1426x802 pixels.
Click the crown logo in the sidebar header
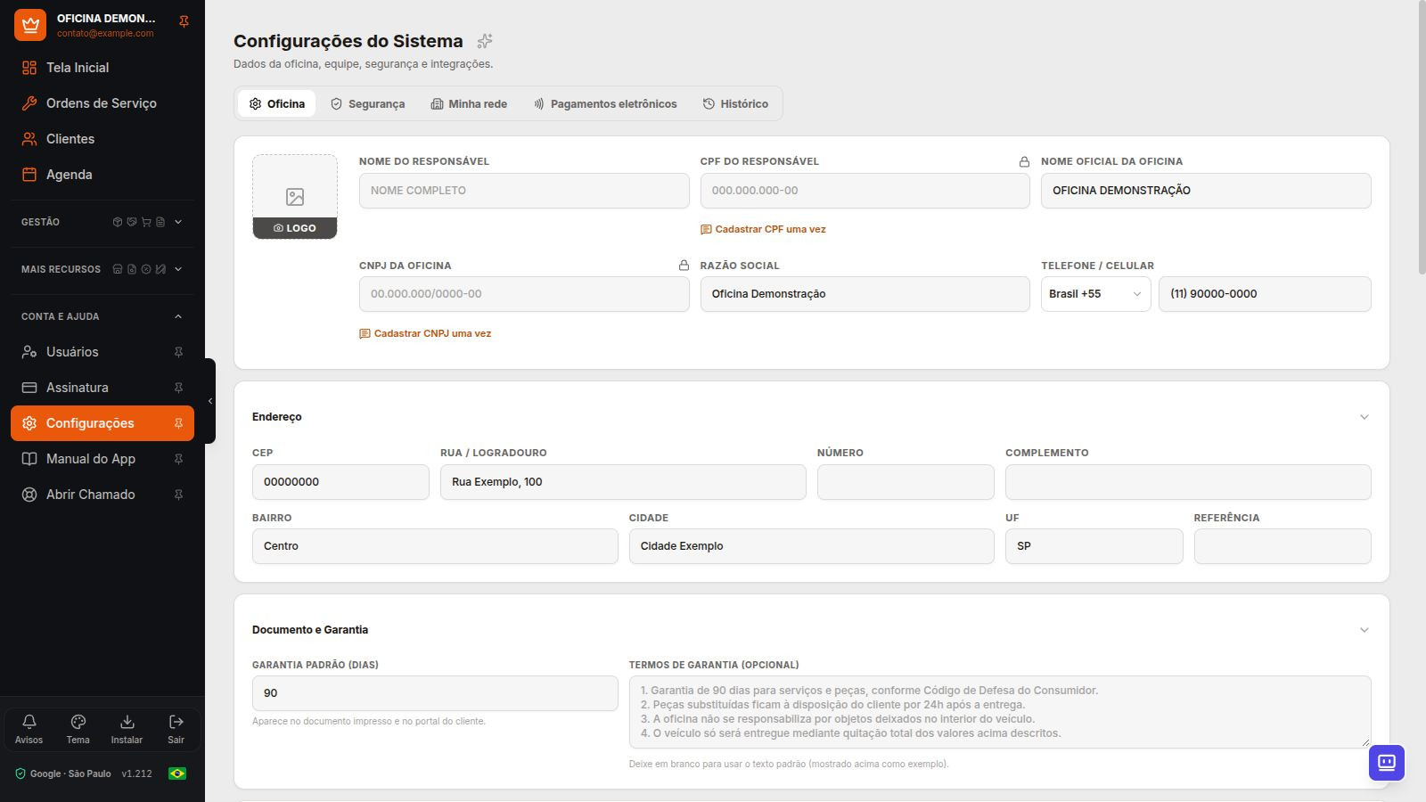point(30,25)
